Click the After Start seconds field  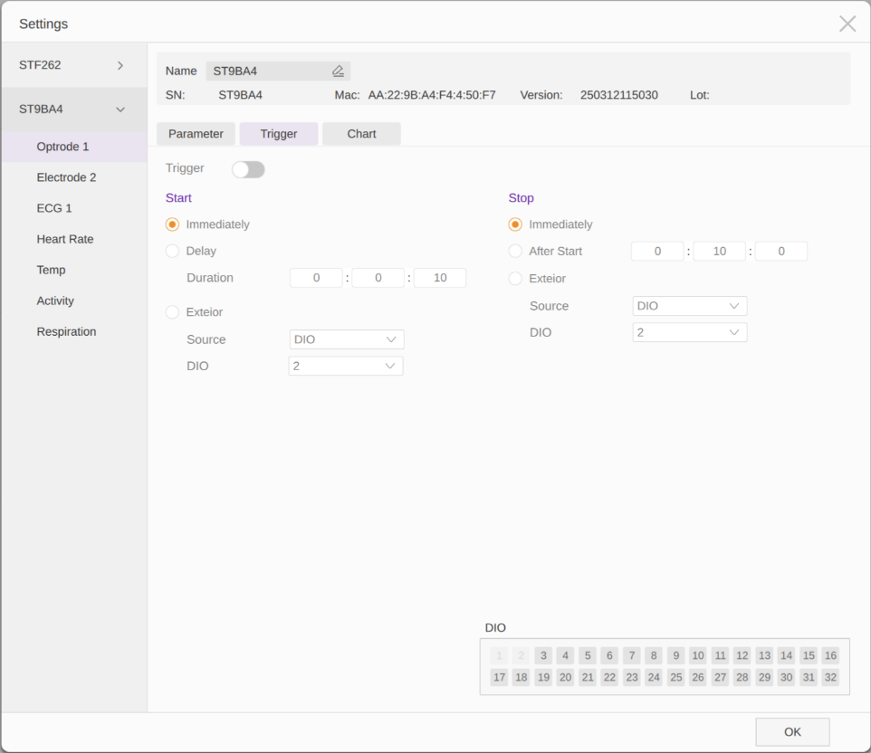click(x=781, y=251)
